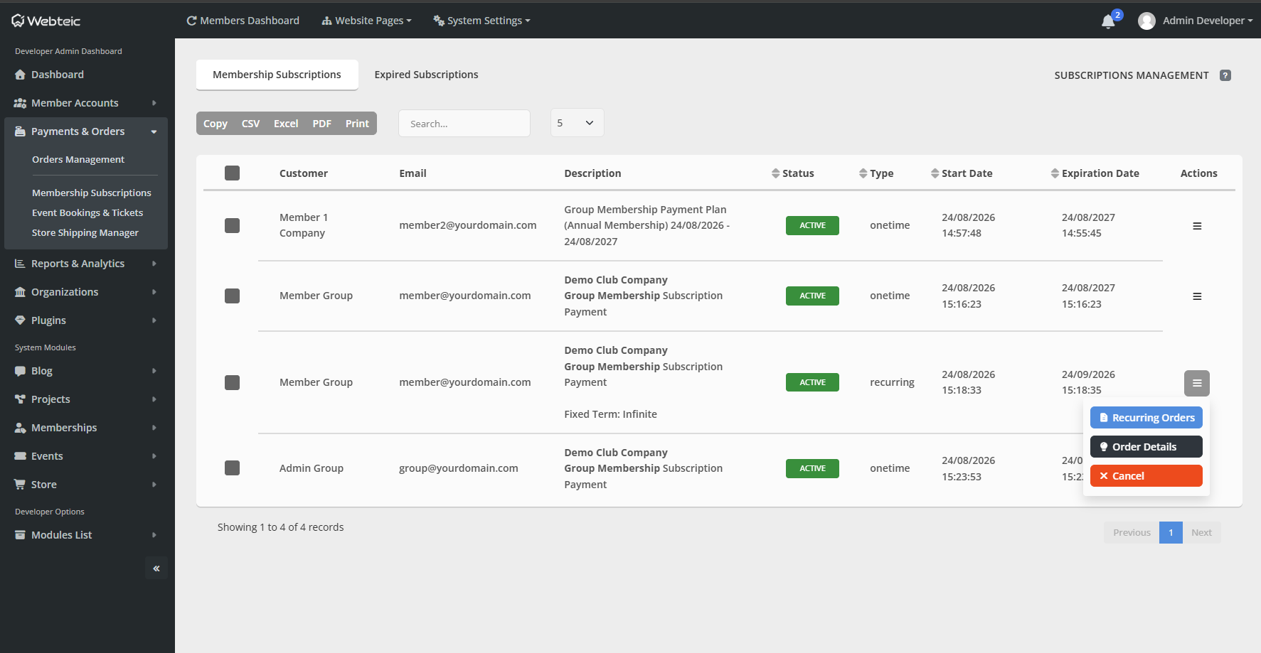1261x653 pixels.
Task: Open actions menu for Member 1 Company row
Action: 1197,226
